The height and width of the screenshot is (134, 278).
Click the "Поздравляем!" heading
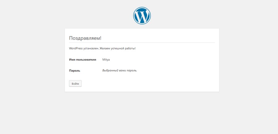click(x=85, y=38)
